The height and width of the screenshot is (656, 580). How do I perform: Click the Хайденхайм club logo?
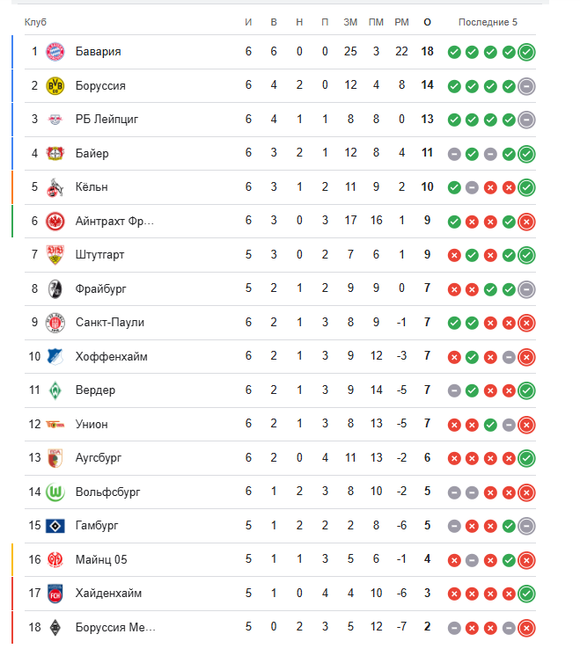coord(55,594)
